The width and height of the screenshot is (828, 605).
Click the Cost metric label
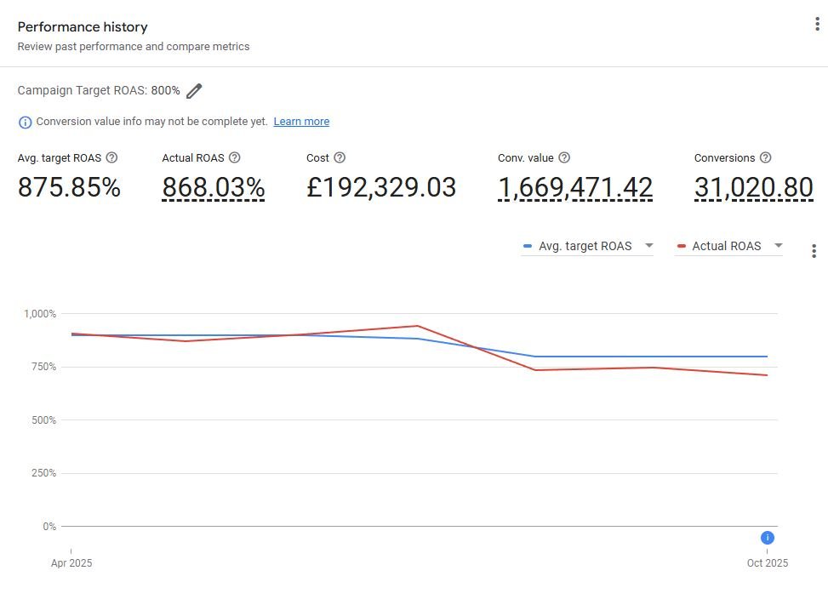[x=317, y=158]
